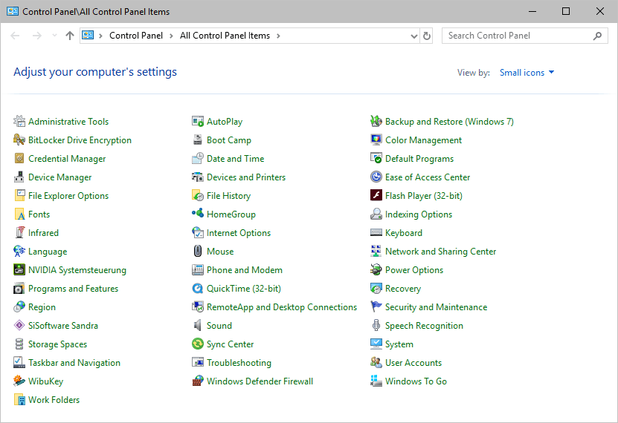Image resolution: width=618 pixels, height=423 pixels.
Task: Open the Work Folders link
Action: click(x=54, y=400)
